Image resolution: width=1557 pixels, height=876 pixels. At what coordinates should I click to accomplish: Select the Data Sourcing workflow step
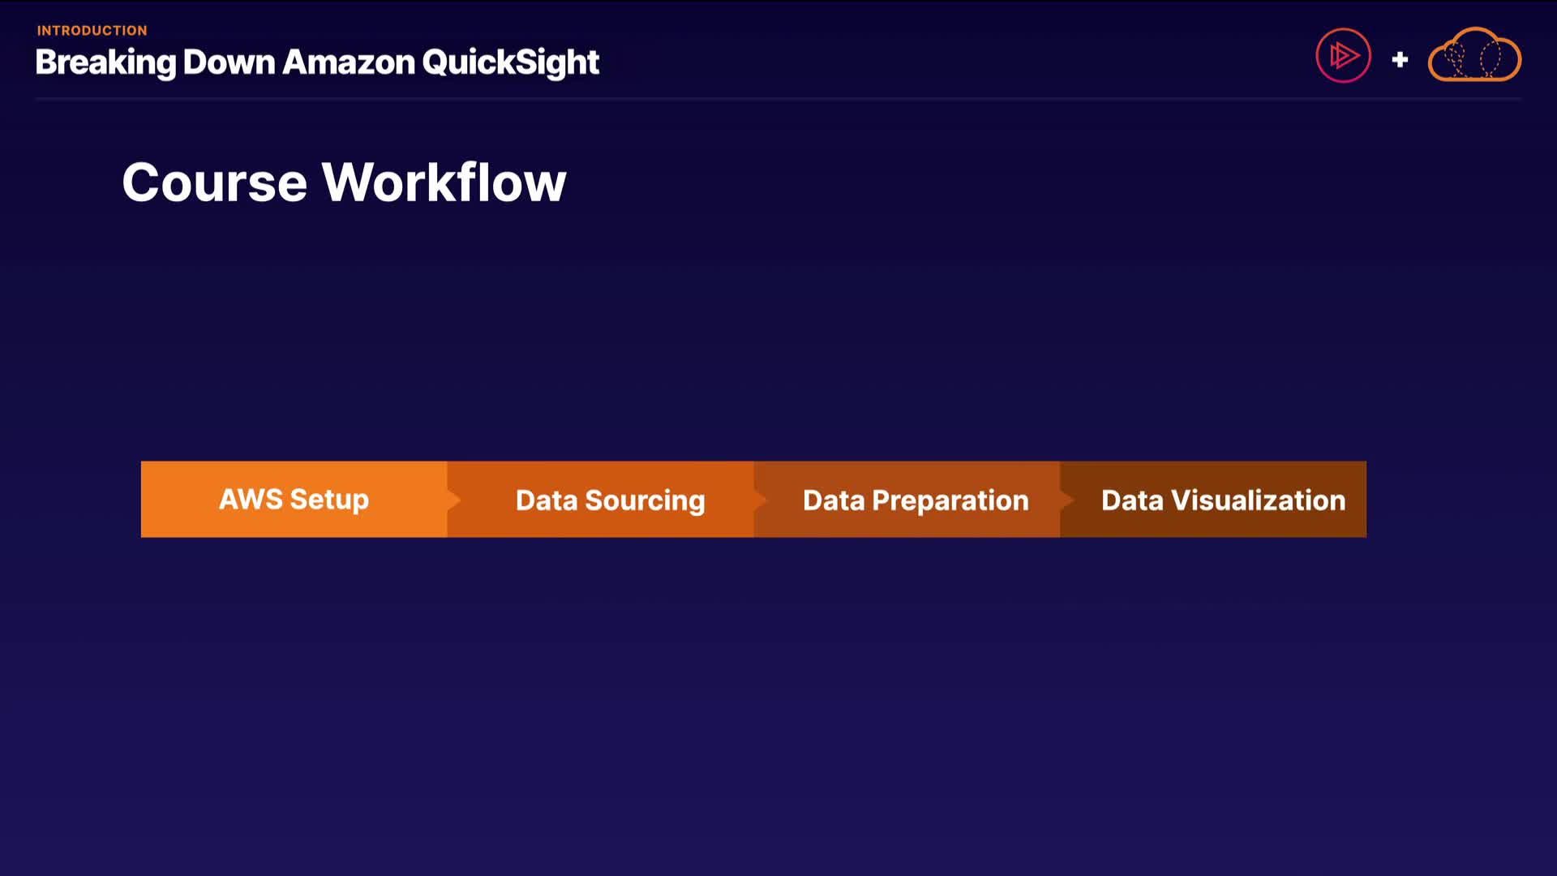(x=610, y=500)
